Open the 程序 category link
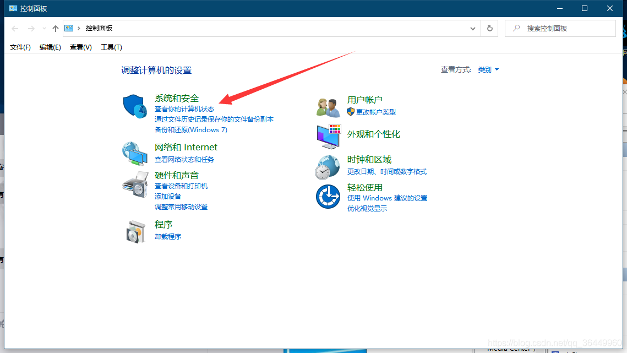The height and width of the screenshot is (353, 627). [x=163, y=224]
